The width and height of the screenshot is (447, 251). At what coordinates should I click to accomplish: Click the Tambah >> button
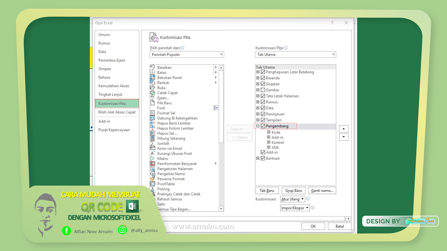click(239, 129)
